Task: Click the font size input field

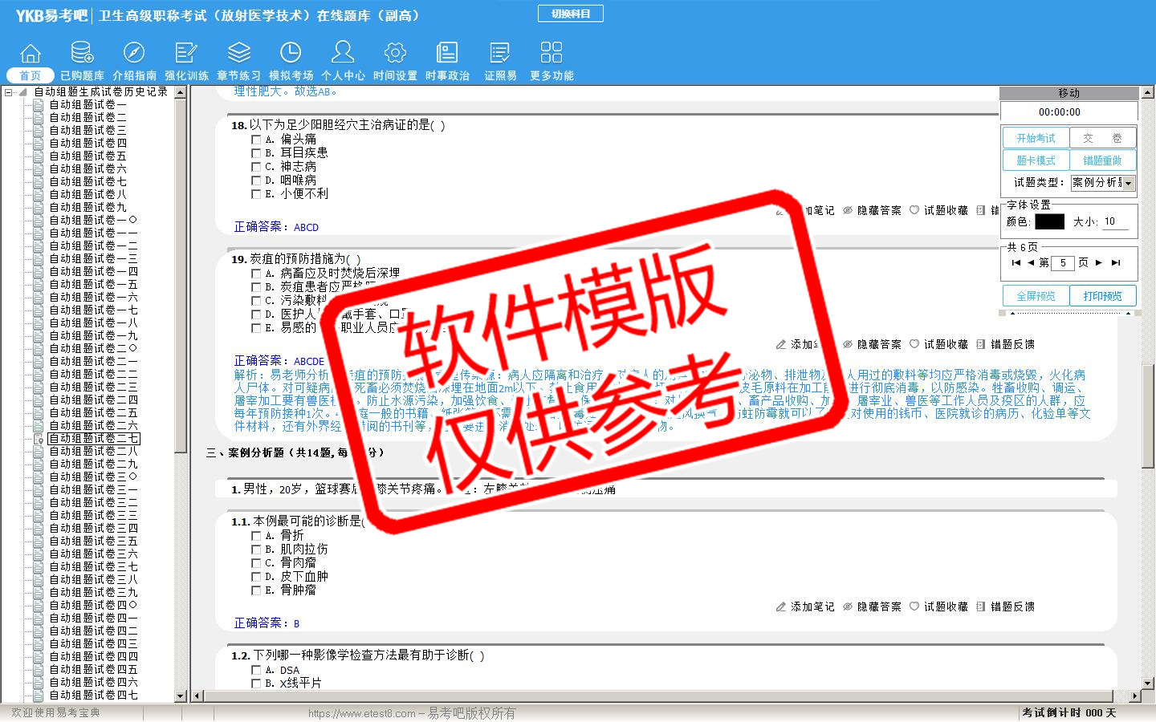Action: pyautogui.click(x=1115, y=221)
